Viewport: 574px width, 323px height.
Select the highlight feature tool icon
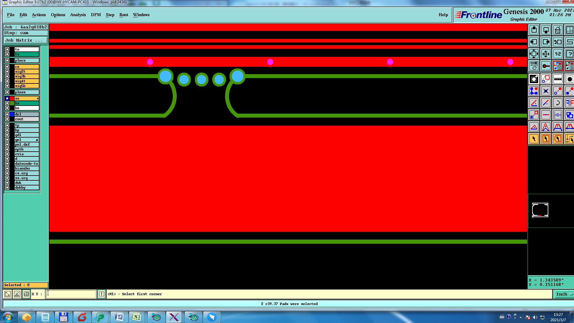pos(534,79)
